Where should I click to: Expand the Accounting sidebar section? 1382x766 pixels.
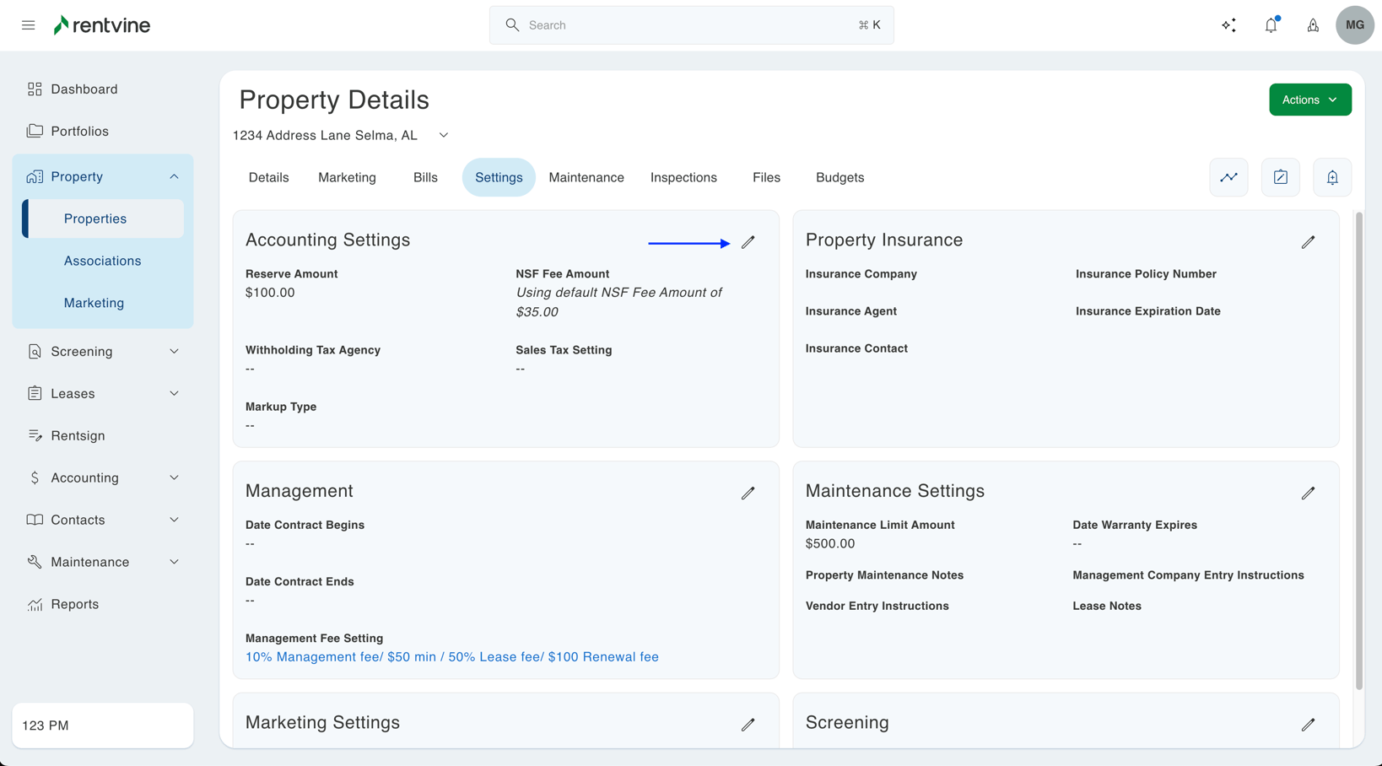click(174, 478)
